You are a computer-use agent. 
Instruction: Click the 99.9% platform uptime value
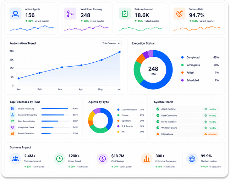coord(206,156)
